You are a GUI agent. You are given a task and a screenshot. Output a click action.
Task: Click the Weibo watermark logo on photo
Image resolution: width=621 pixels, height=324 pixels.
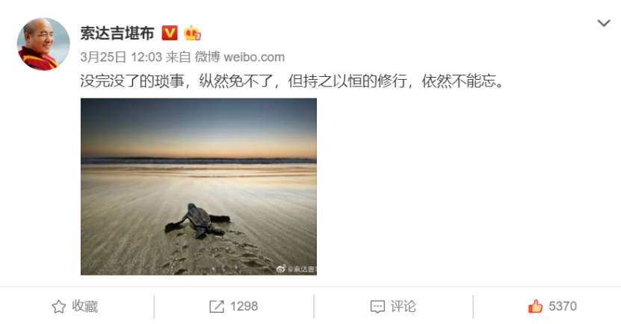point(281,269)
